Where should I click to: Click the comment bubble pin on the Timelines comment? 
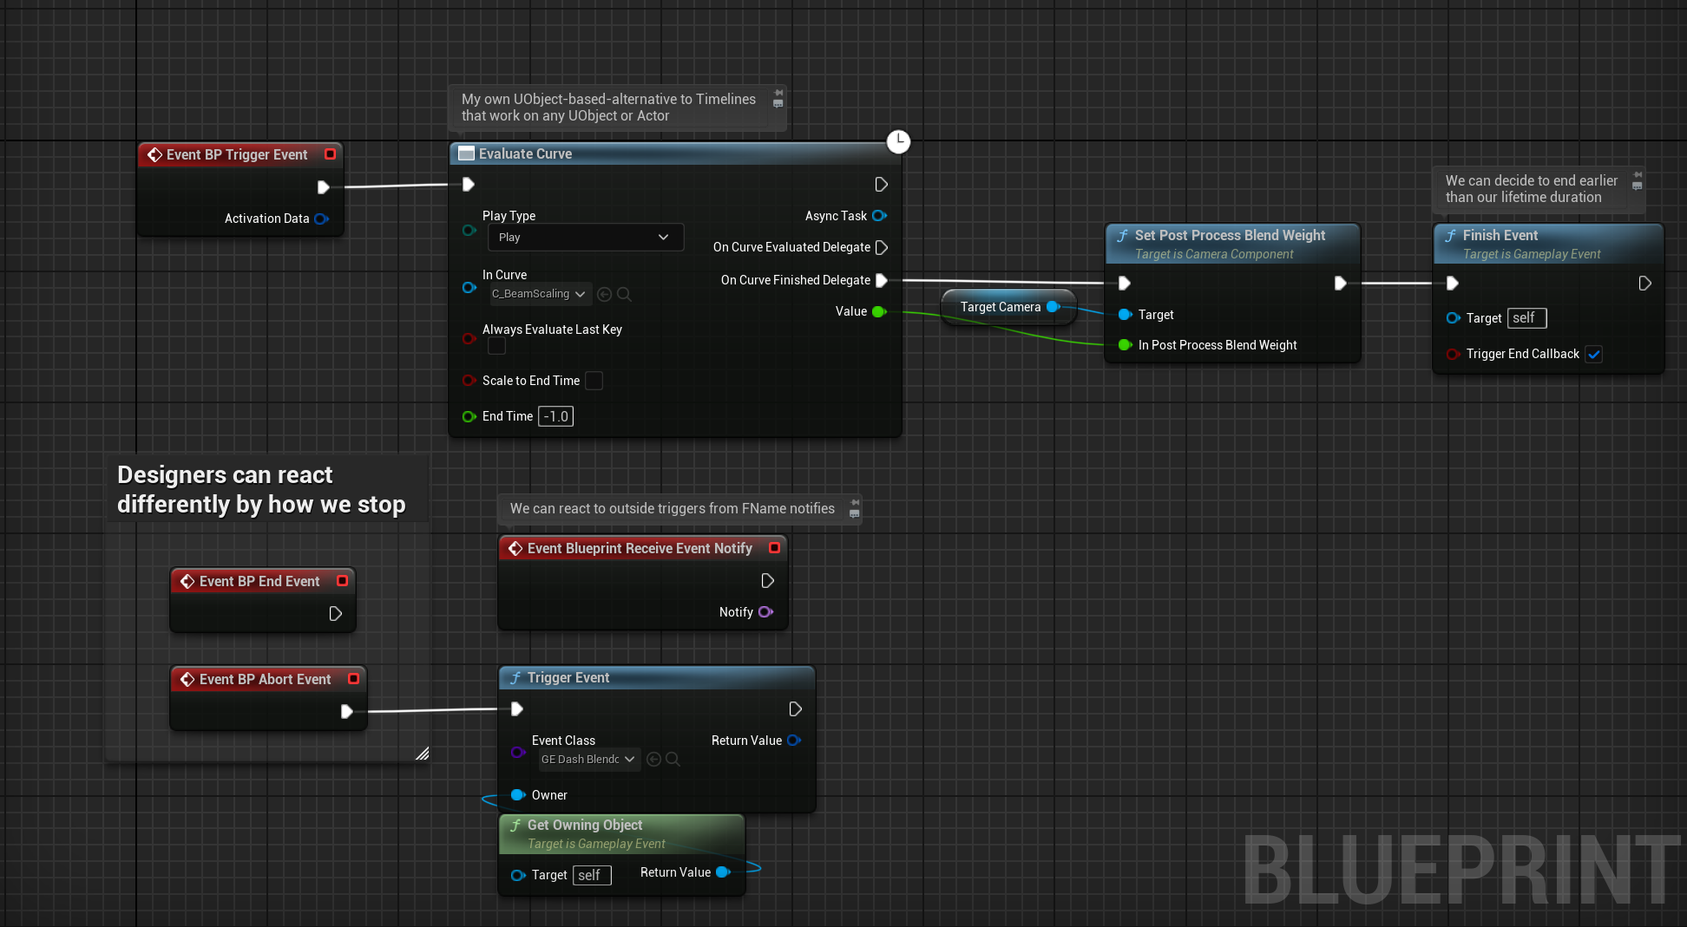pos(778,93)
